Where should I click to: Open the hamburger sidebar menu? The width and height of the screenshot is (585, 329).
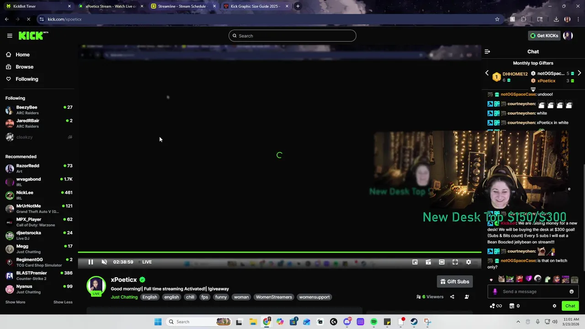(x=10, y=36)
